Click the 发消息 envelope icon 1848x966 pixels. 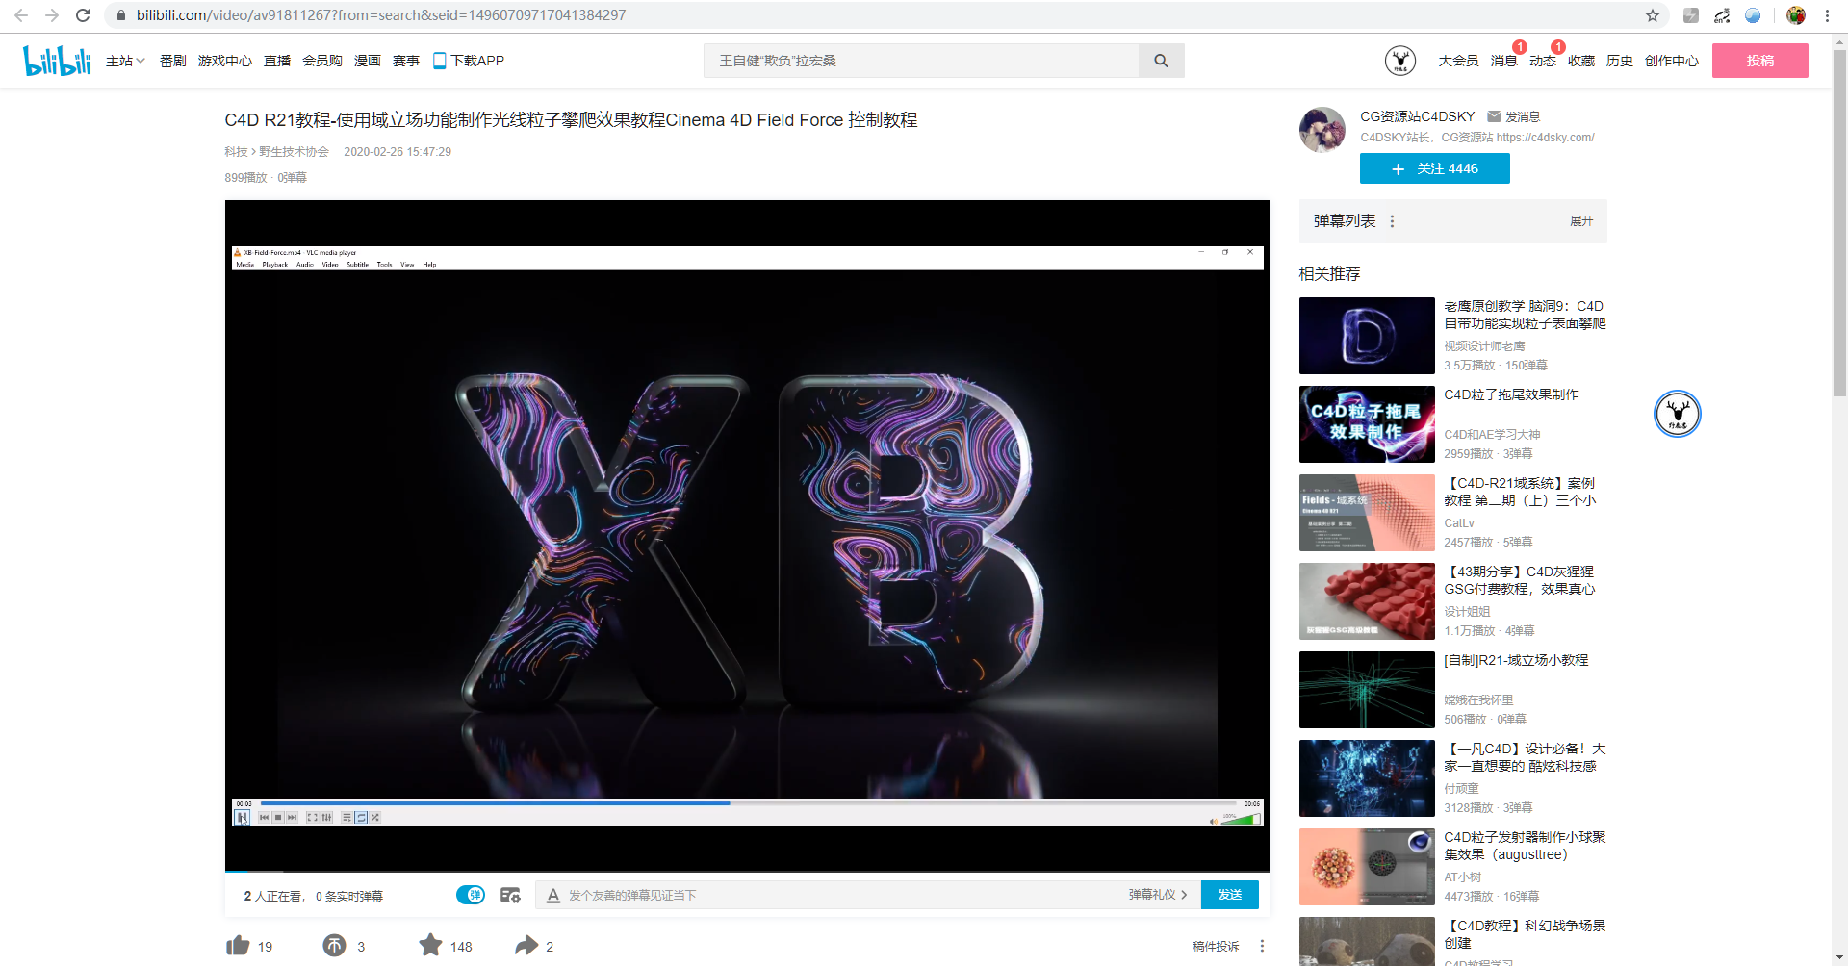tap(1494, 116)
